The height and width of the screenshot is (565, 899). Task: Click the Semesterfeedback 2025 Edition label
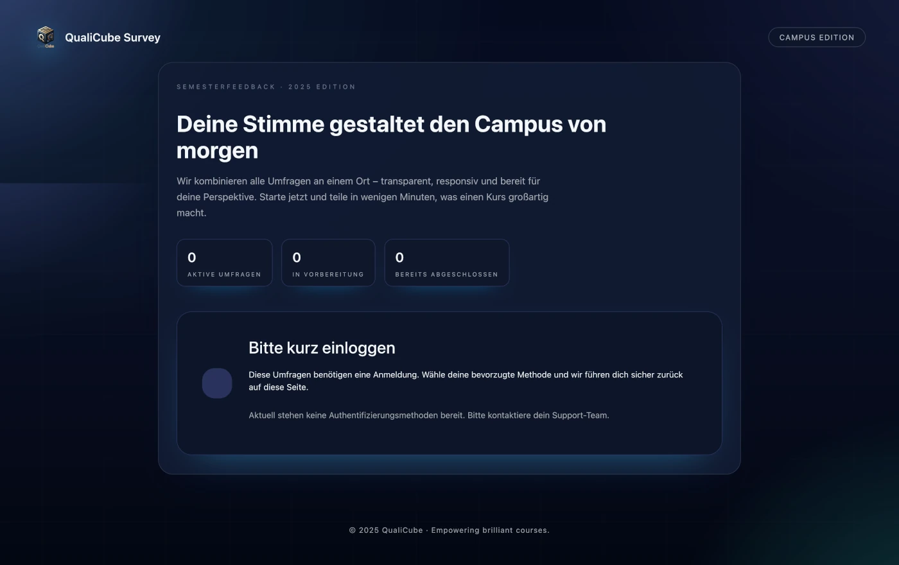pyautogui.click(x=266, y=86)
